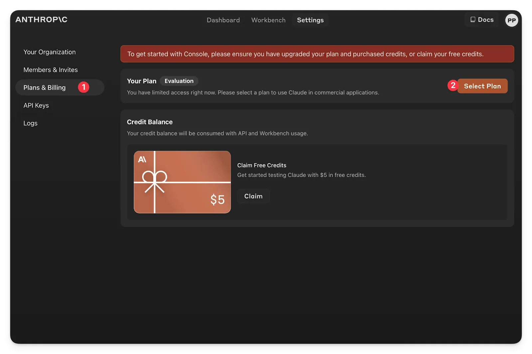Claim the $5 free credits

tap(253, 196)
